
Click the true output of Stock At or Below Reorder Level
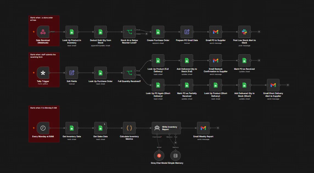click(x=136, y=30)
